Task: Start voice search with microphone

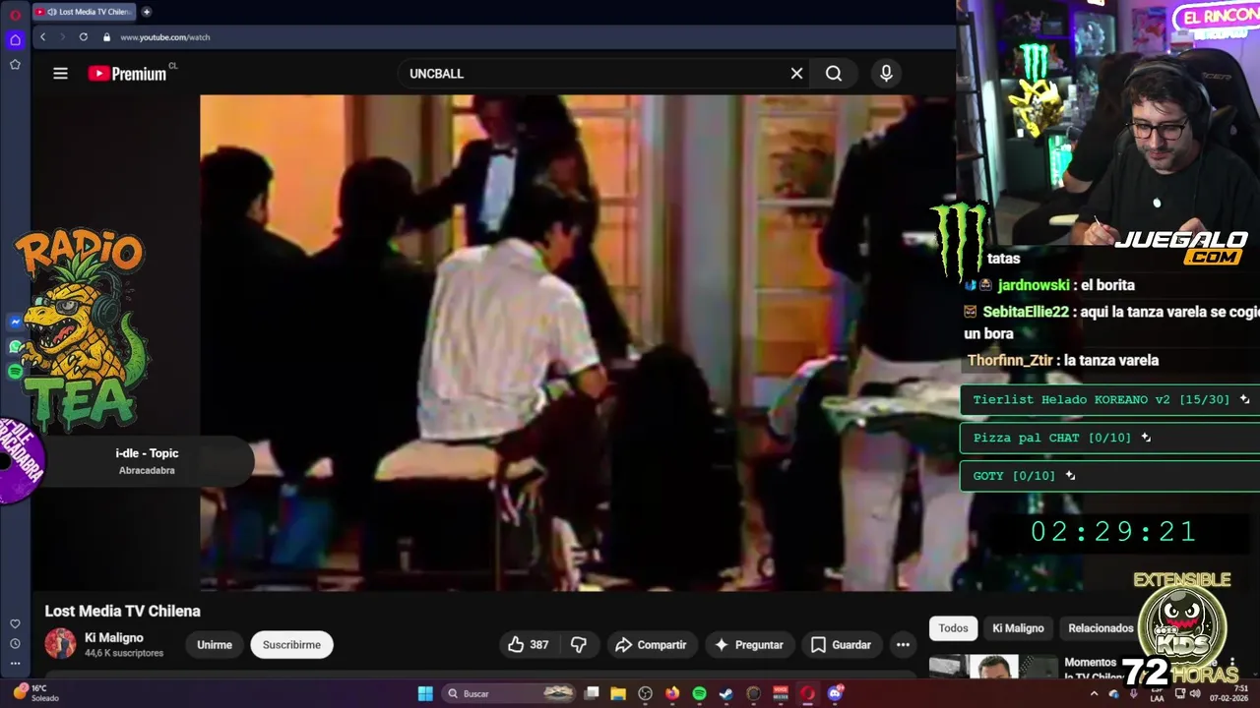Action: (886, 74)
